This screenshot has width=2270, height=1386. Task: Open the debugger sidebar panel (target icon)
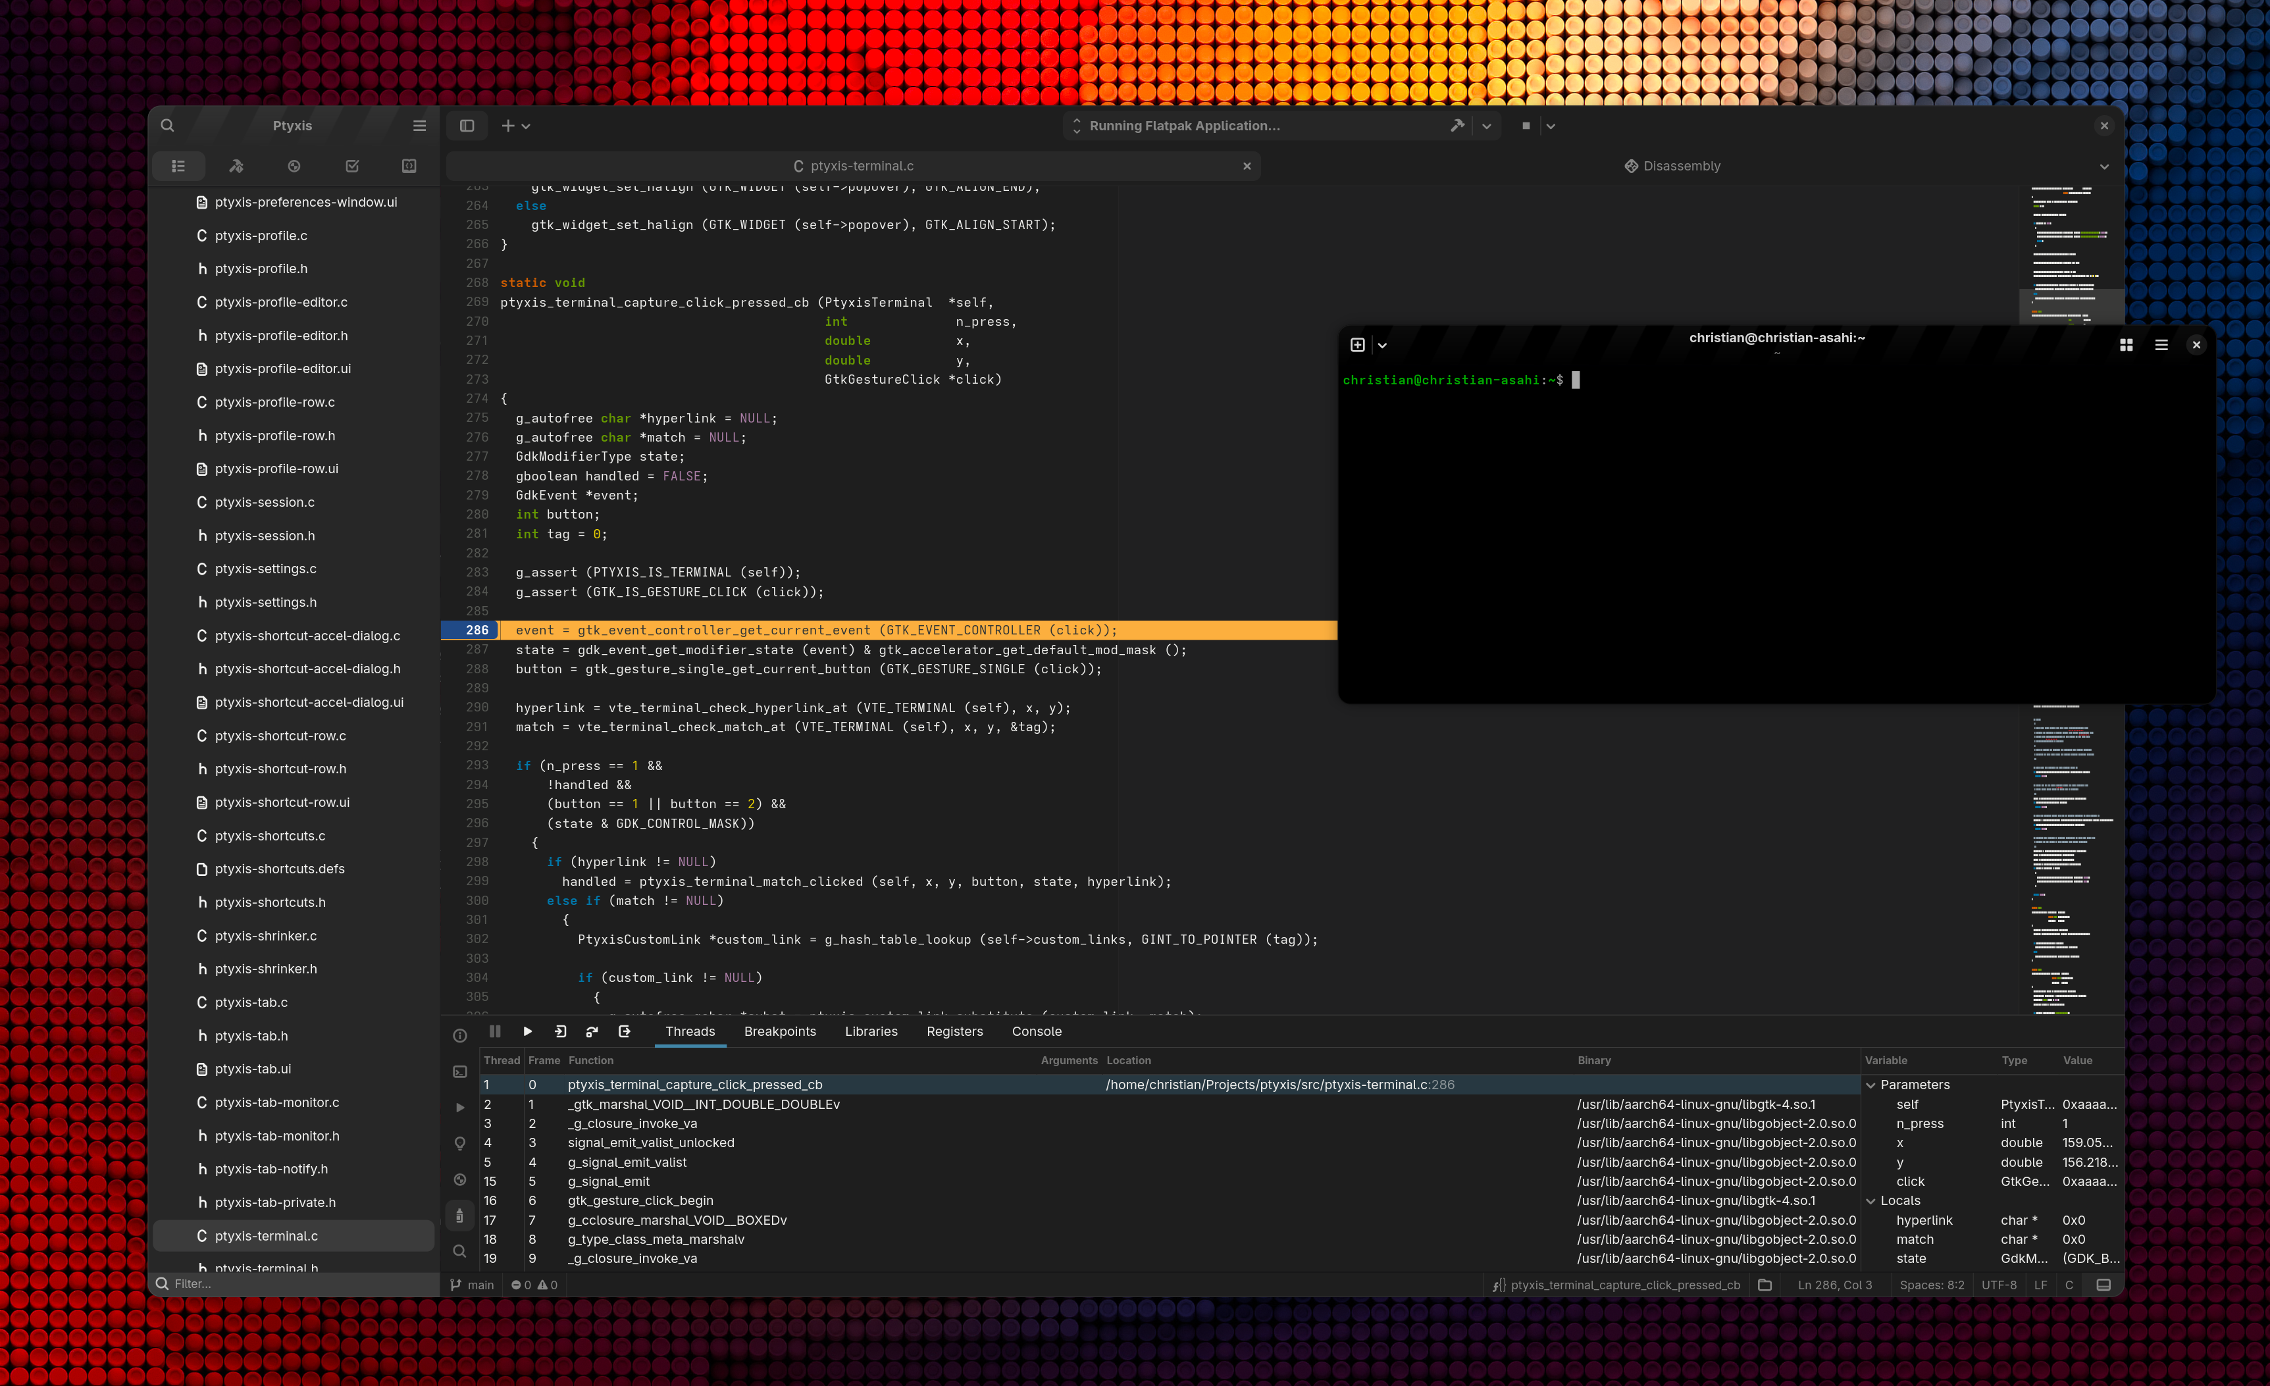pyautogui.click(x=294, y=166)
